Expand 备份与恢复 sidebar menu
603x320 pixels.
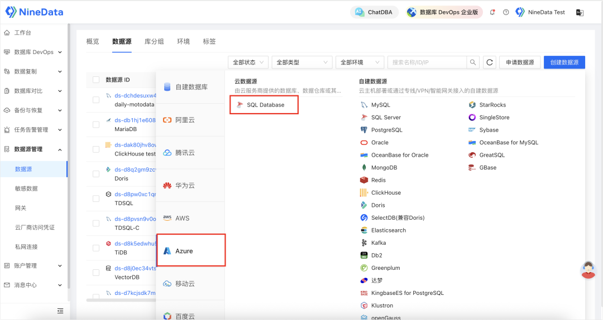click(33, 110)
